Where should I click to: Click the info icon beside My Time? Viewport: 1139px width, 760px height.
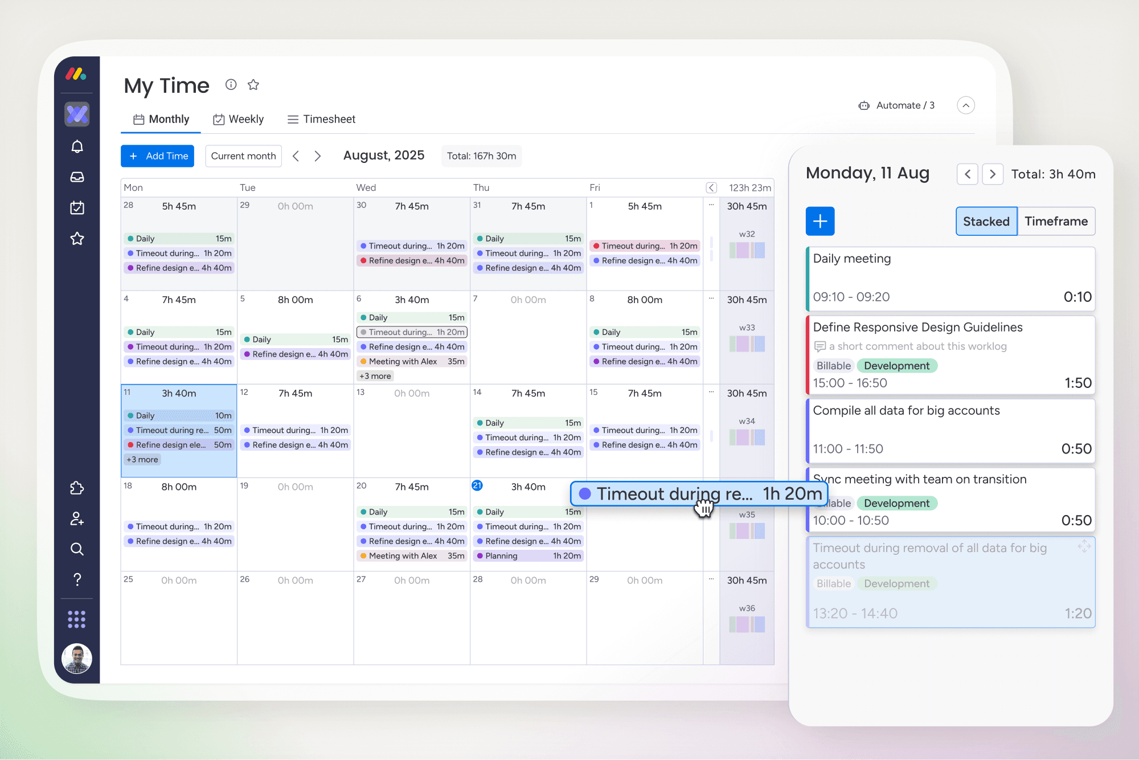tap(231, 85)
